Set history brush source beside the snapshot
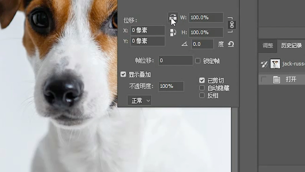Viewport: 305px width, 172px height. coord(263,64)
